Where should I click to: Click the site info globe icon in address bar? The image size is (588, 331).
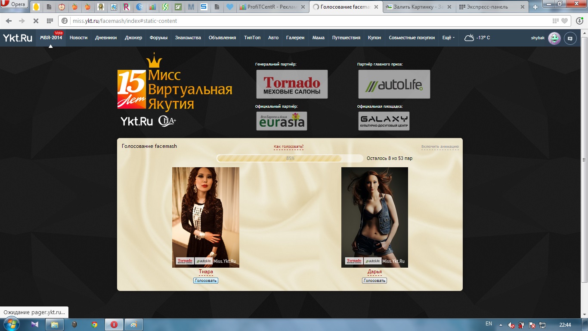tap(65, 21)
